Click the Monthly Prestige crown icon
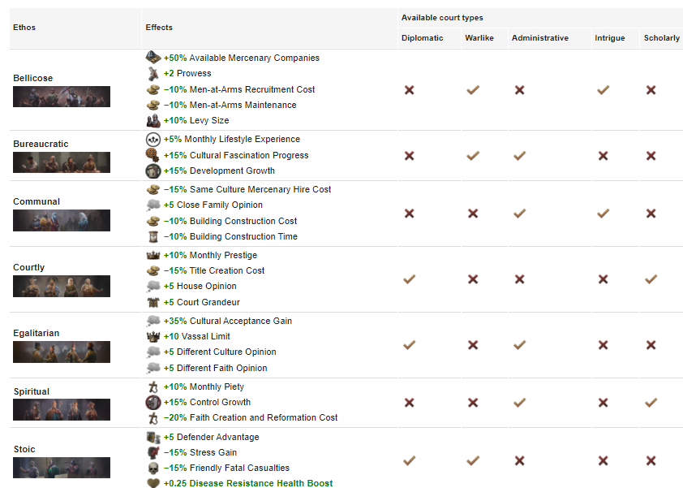Viewport: 683px width, 488px height. 153,255
